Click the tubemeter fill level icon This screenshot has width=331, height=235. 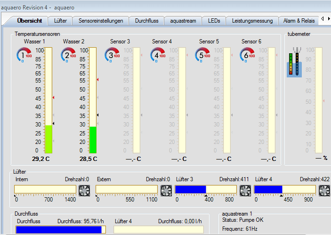pyautogui.click(x=294, y=62)
